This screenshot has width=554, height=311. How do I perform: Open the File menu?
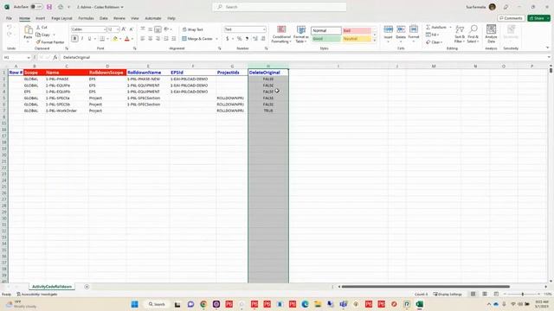tap(9, 18)
